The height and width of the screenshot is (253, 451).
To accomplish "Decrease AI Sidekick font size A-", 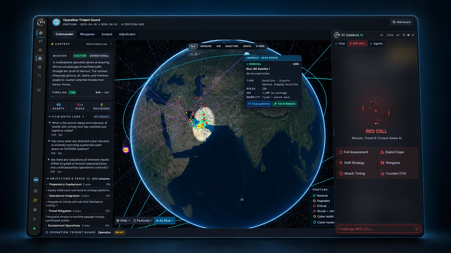I will (382, 35).
